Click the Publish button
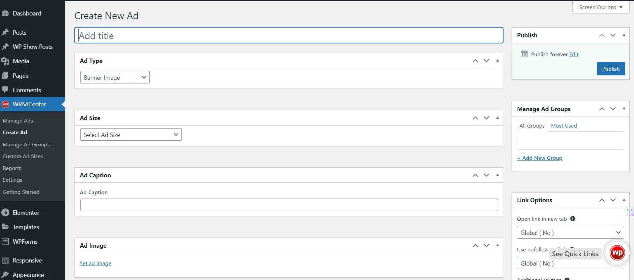 click(x=610, y=68)
